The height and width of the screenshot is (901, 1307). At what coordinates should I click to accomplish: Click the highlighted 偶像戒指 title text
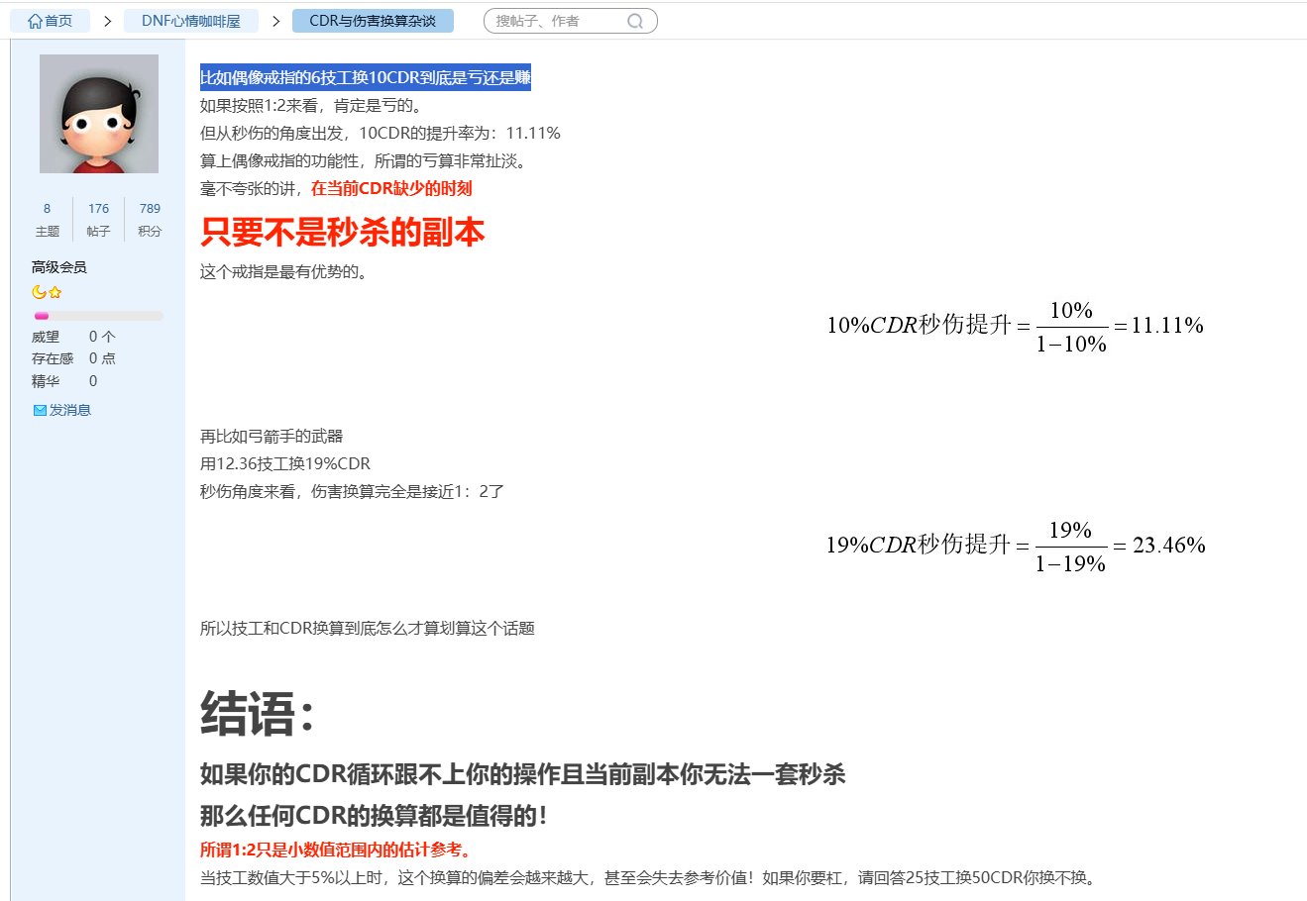tap(365, 79)
